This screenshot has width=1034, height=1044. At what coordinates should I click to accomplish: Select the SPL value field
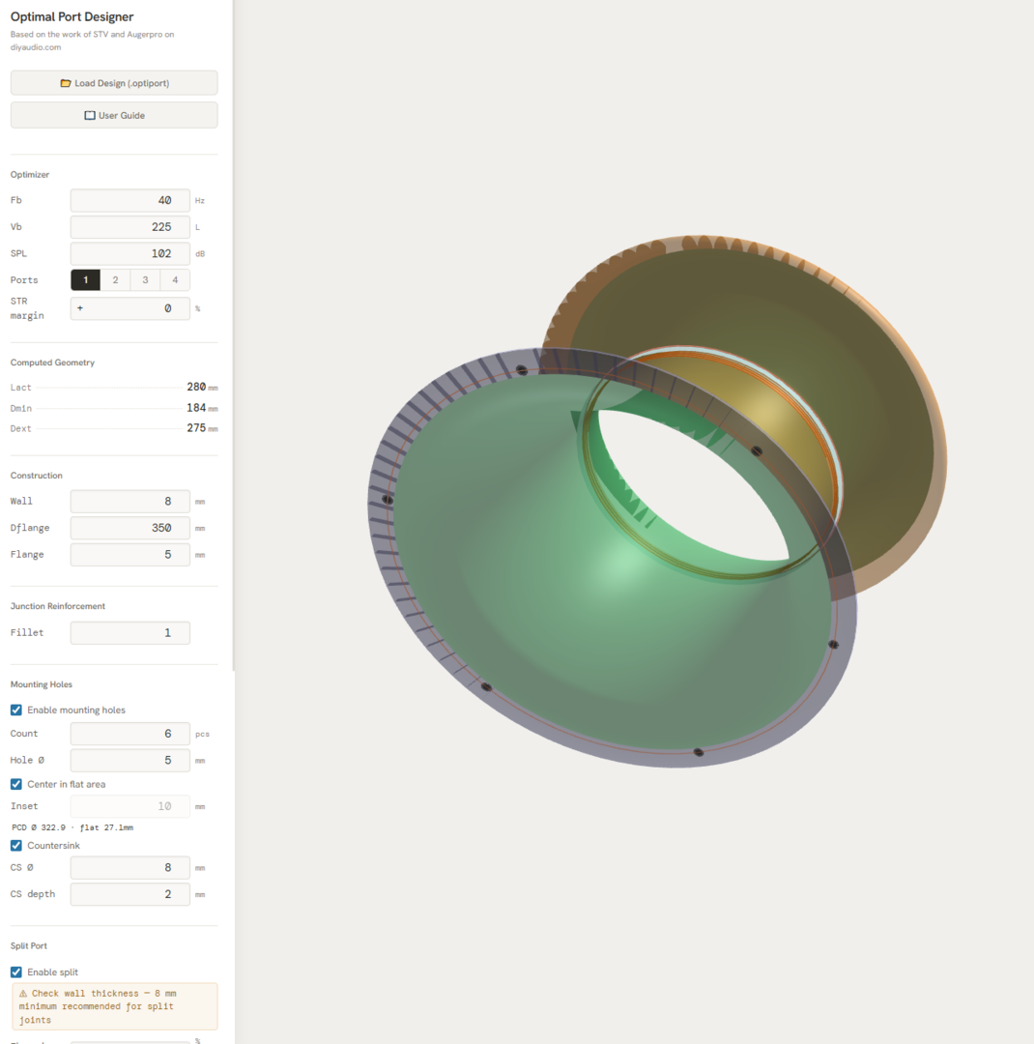129,253
